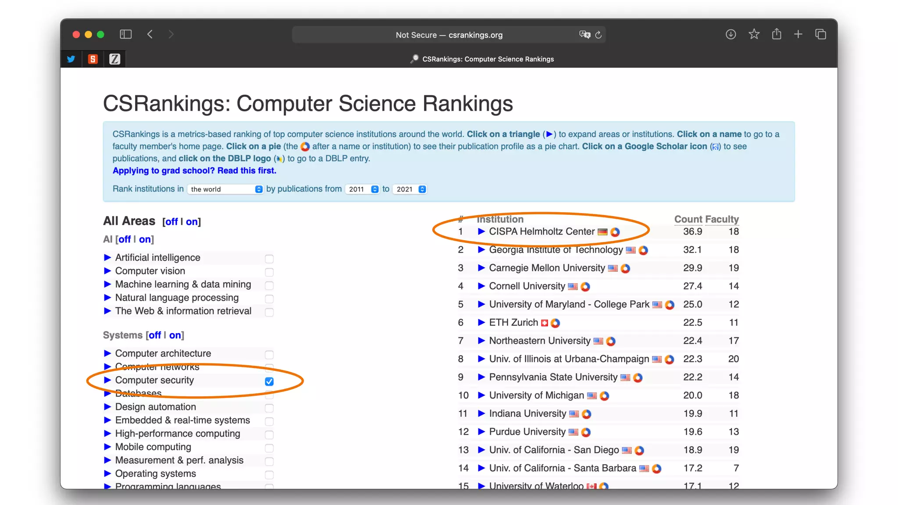The width and height of the screenshot is (898, 505).
Task: Turn all Systems areas on
Action: pos(175,335)
